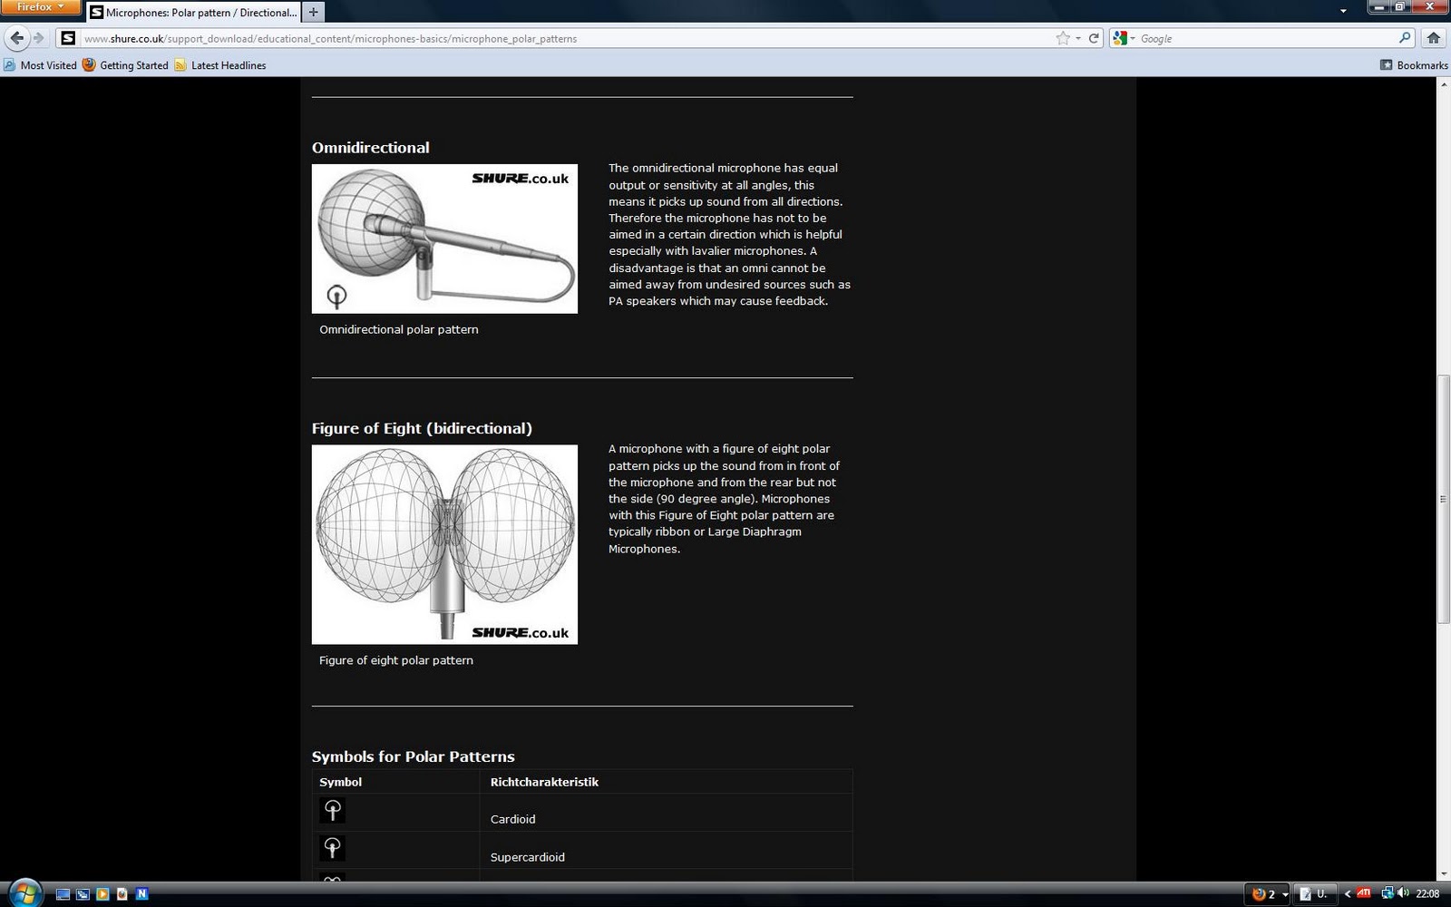
Task: Expand hidden system tray icons
Action: click(x=1347, y=894)
